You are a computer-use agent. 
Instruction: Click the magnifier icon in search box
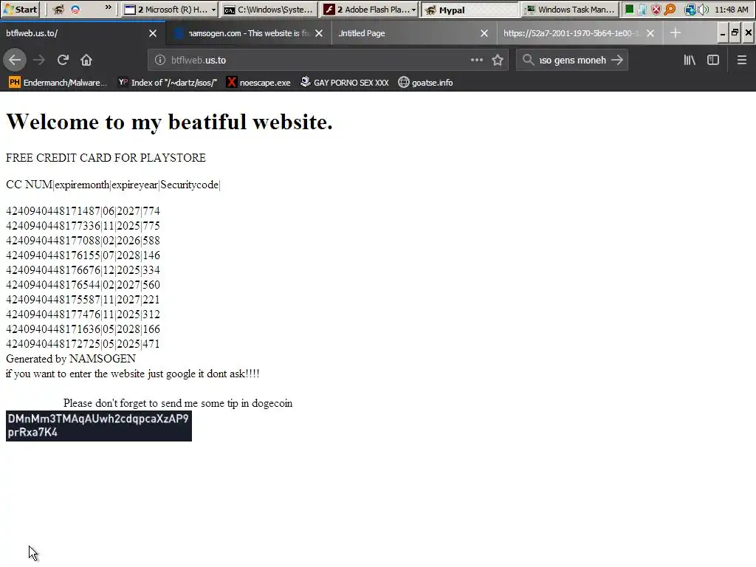[528, 60]
